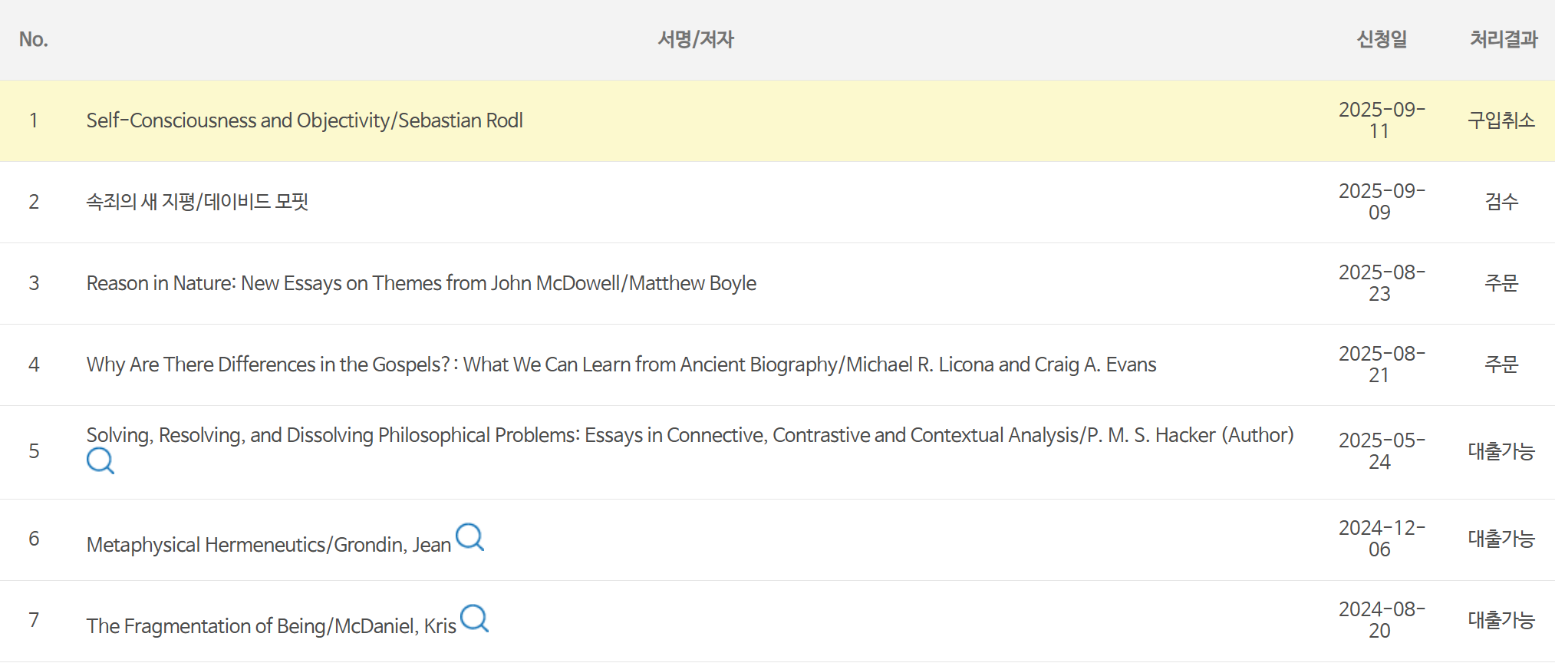The width and height of the screenshot is (1555, 663).
Task: Click search icon next to Metaphysical Hermeneutics
Action: pyautogui.click(x=469, y=537)
